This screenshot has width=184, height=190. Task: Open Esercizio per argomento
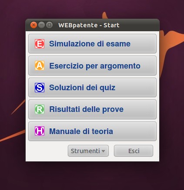click(92, 66)
